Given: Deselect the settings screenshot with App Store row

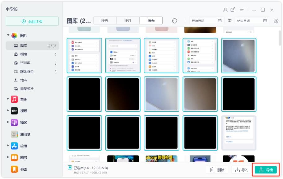Looking at the screenshot, I should pos(200,55).
